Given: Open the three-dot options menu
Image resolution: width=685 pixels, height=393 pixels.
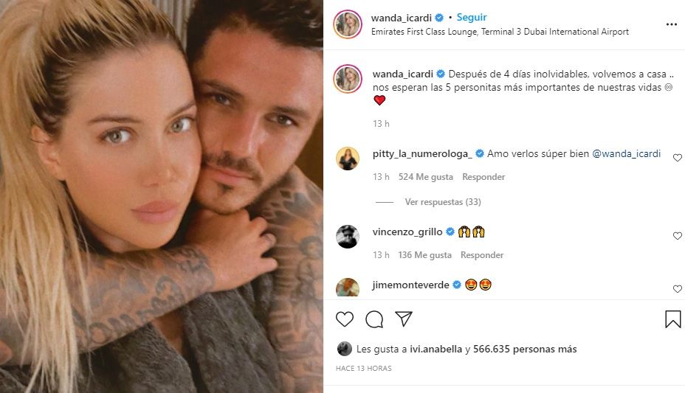Looking at the screenshot, I should (x=672, y=24).
